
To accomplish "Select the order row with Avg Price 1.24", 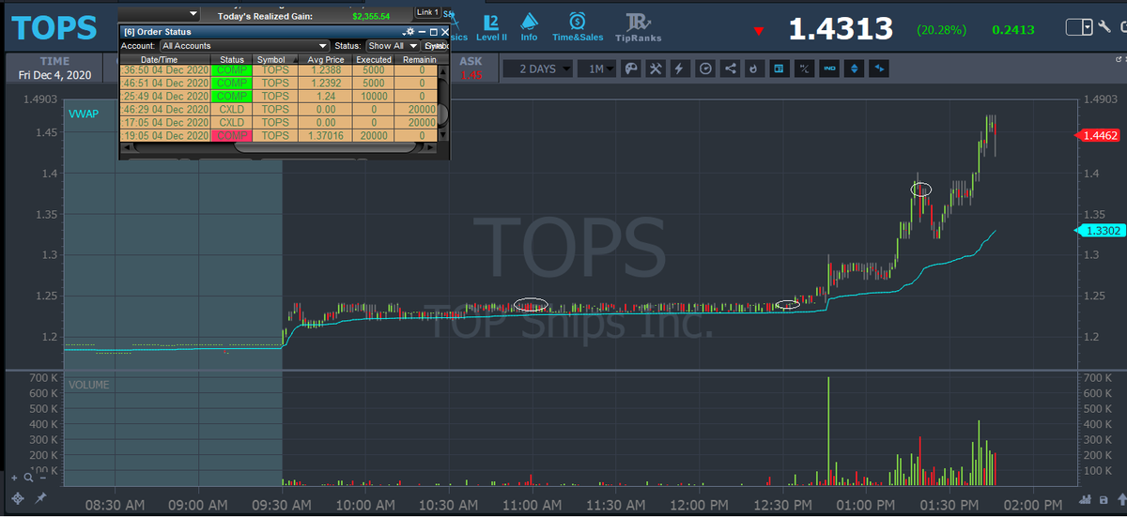I will pyautogui.click(x=278, y=96).
